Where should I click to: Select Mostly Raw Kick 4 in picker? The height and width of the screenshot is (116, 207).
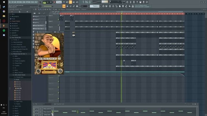39,25
